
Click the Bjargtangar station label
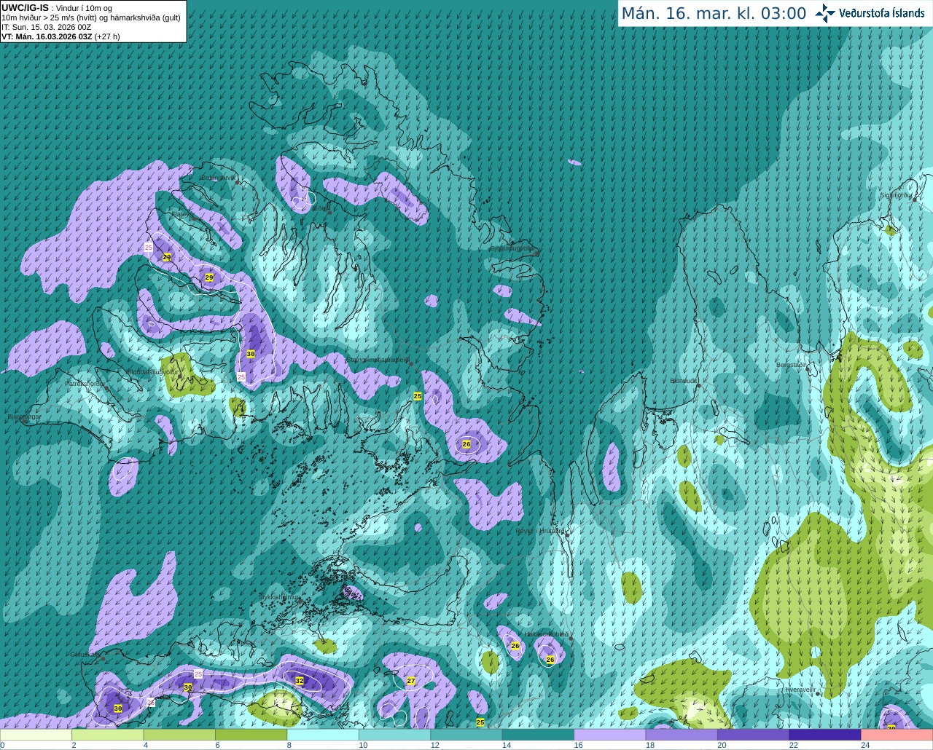[24, 417]
